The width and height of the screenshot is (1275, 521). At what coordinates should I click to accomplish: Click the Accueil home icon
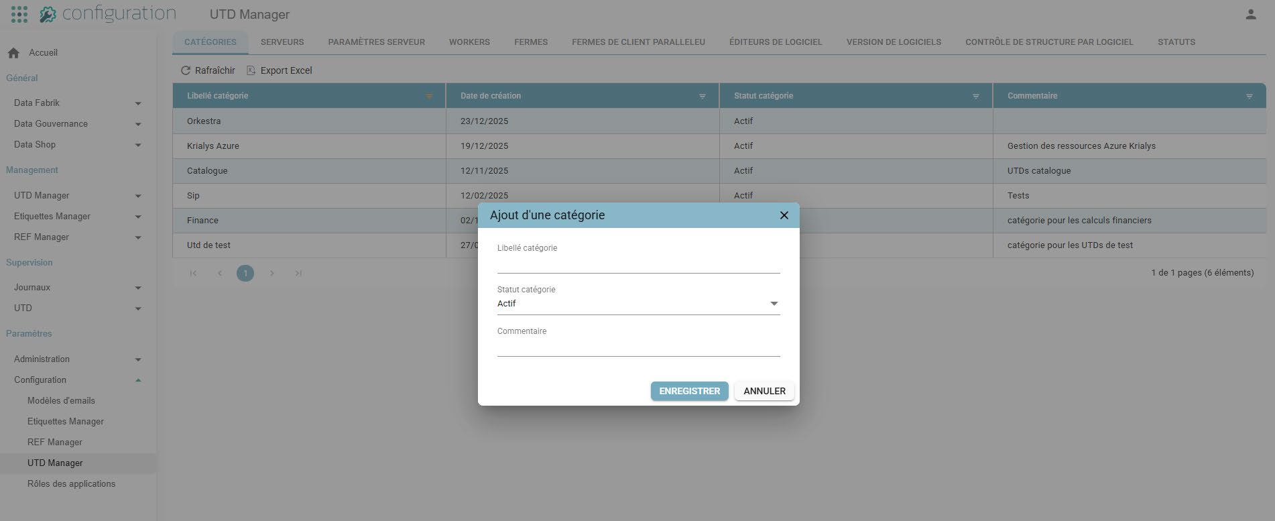[14, 52]
